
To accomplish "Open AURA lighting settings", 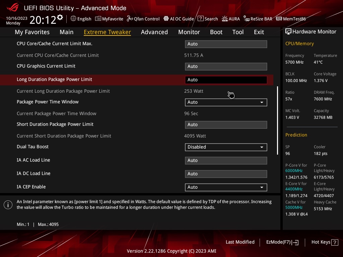I will click(x=231, y=19).
